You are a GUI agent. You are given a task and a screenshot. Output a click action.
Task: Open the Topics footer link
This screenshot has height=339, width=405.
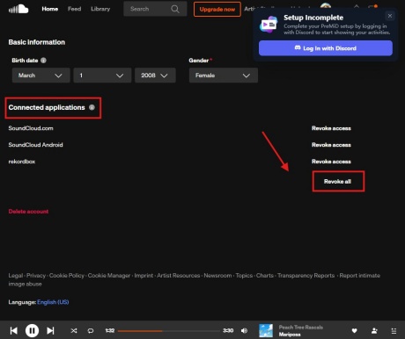coord(244,276)
